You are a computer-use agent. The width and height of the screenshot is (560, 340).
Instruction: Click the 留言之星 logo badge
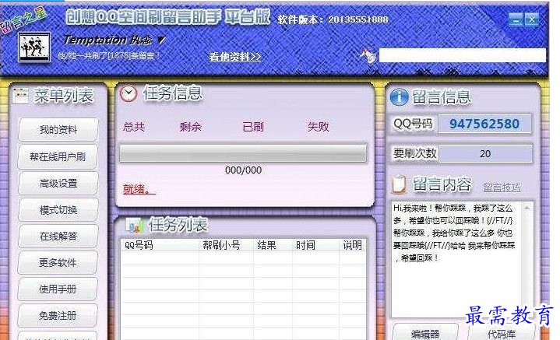[23, 20]
